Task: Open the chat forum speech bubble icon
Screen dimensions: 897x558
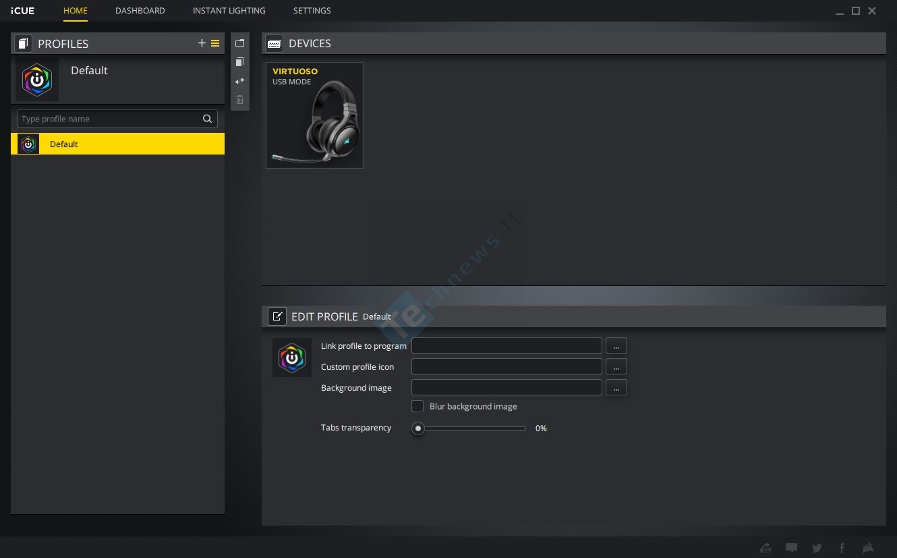Action: [x=792, y=548]
